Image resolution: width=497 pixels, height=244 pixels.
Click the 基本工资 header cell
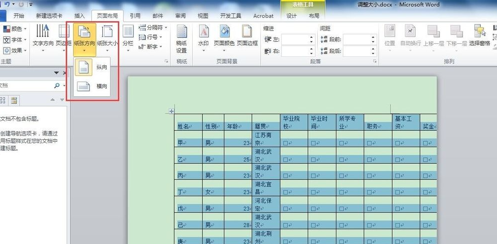point(406,122)
